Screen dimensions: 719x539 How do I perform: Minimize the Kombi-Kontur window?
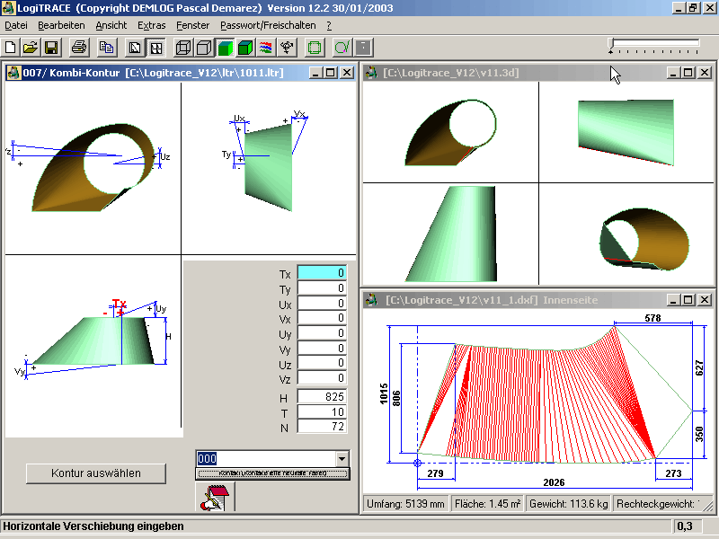click(x=315, y=73)
